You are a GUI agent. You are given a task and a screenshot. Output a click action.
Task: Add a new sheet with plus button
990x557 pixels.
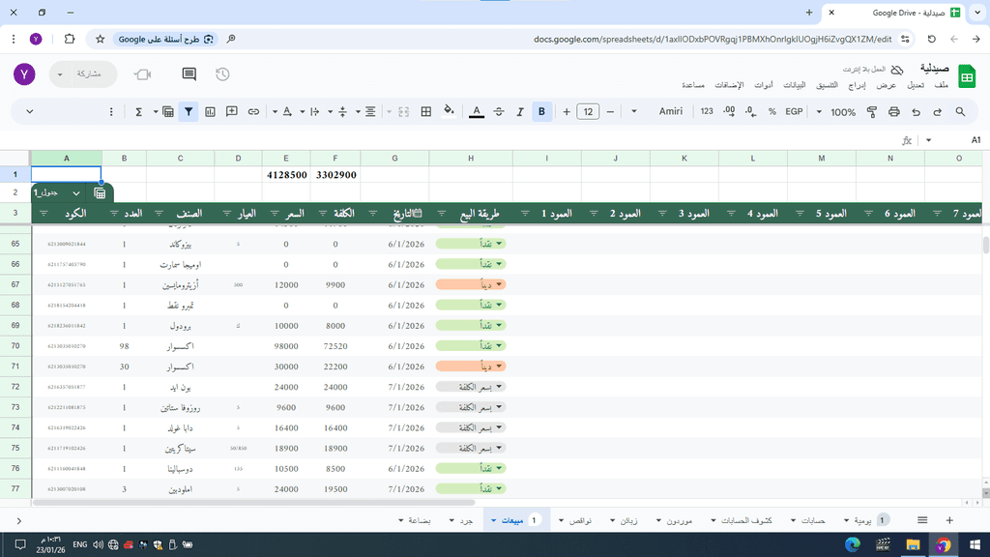pyautogui.click(x=949, y=520)
